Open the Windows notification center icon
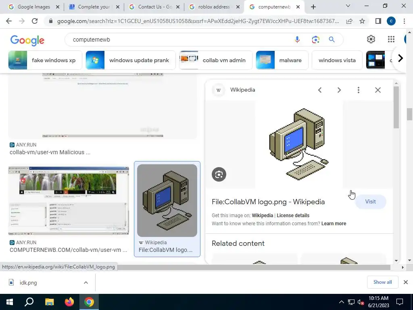This screenshot has height=310, width=413. pyautogui.click(x=400, y=302)
